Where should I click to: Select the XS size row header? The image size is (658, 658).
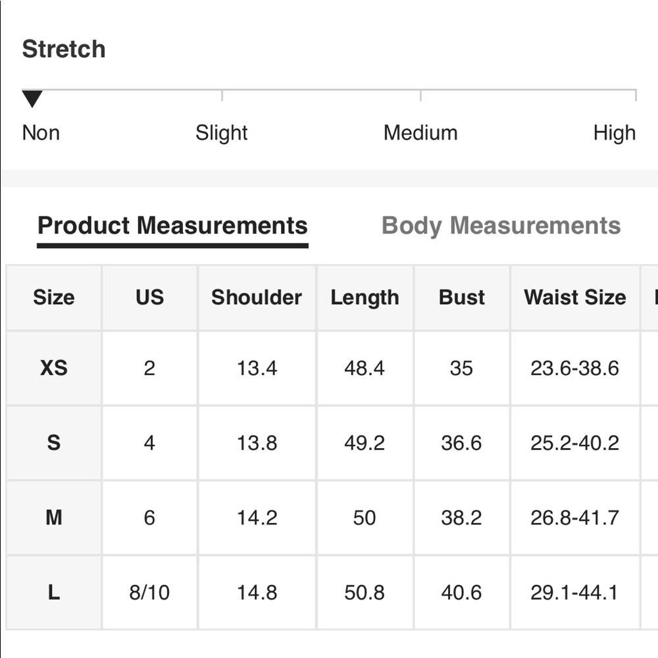54,368
